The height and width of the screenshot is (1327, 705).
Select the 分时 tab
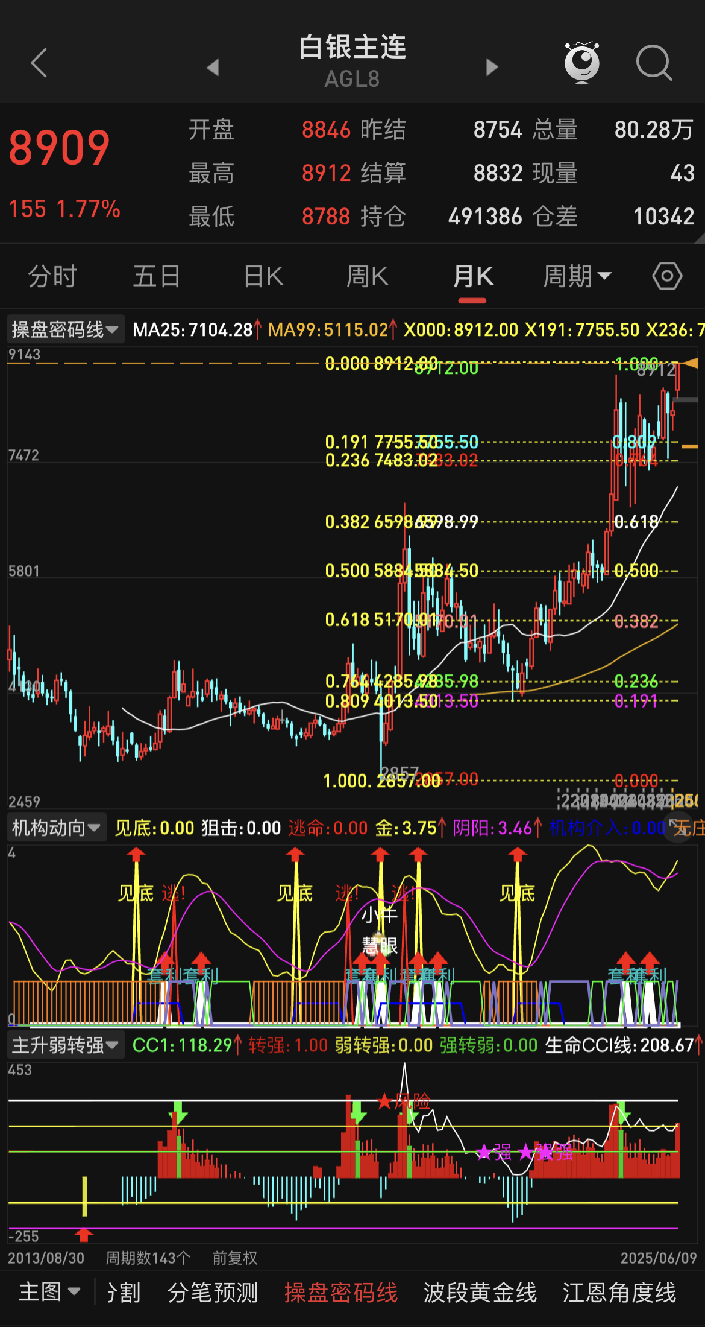point(52,277)
